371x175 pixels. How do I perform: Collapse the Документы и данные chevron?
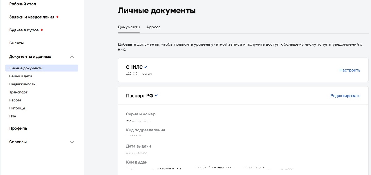click(x=72, y=57)
